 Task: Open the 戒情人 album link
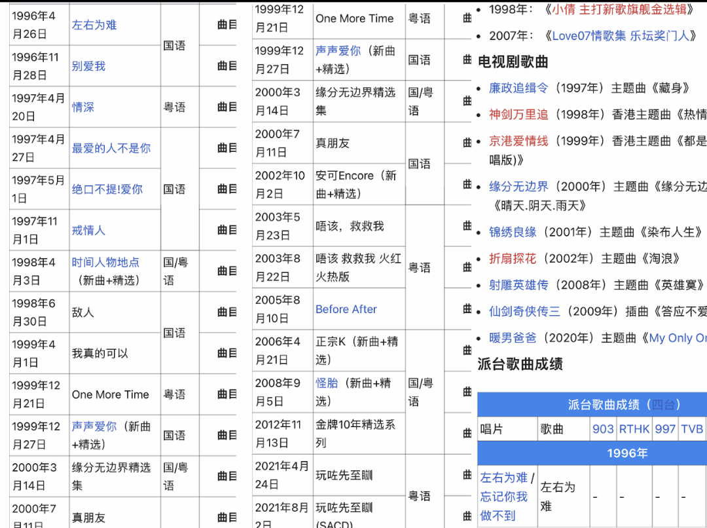point(88,230)
